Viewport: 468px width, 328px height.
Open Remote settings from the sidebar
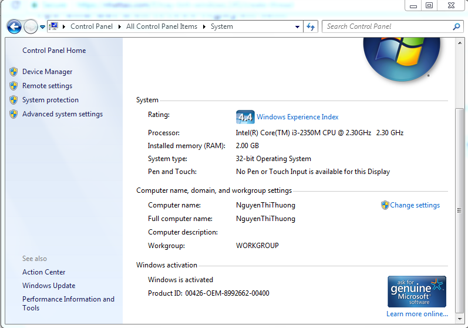coord(47,86)
